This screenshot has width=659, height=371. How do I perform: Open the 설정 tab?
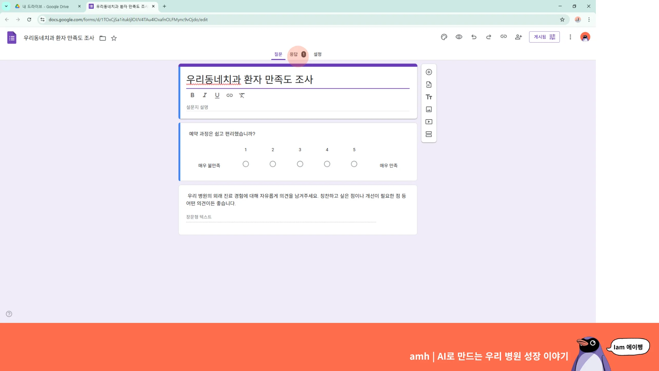[317, 54]
